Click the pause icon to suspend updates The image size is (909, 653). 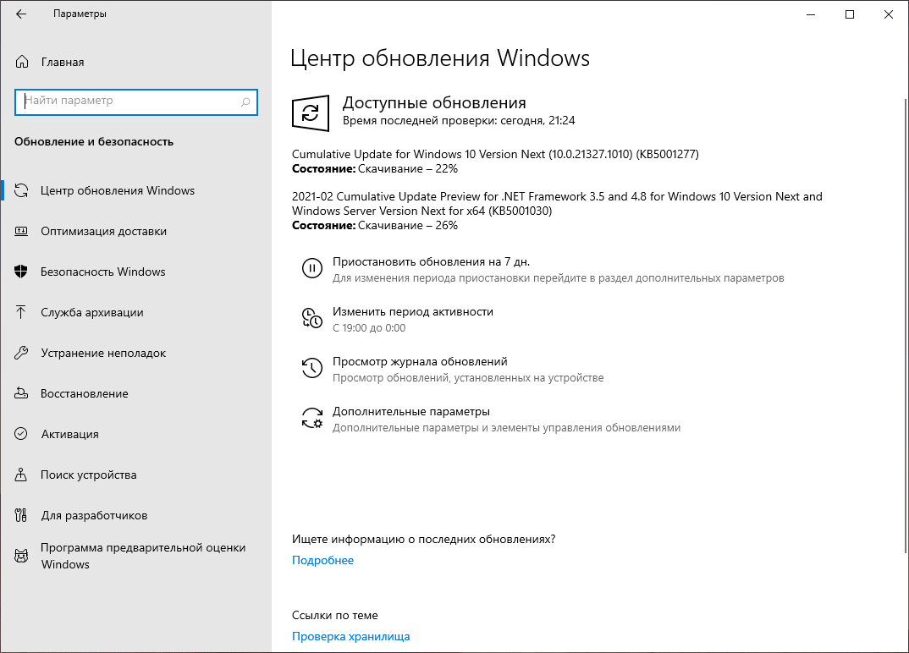coord(311,268)
